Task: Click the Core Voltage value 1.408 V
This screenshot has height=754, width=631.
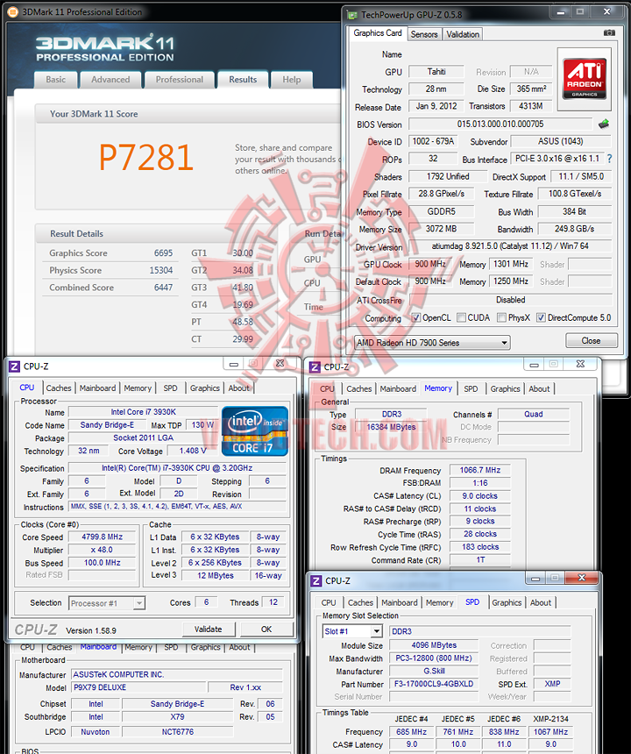Action: [193, 451]
